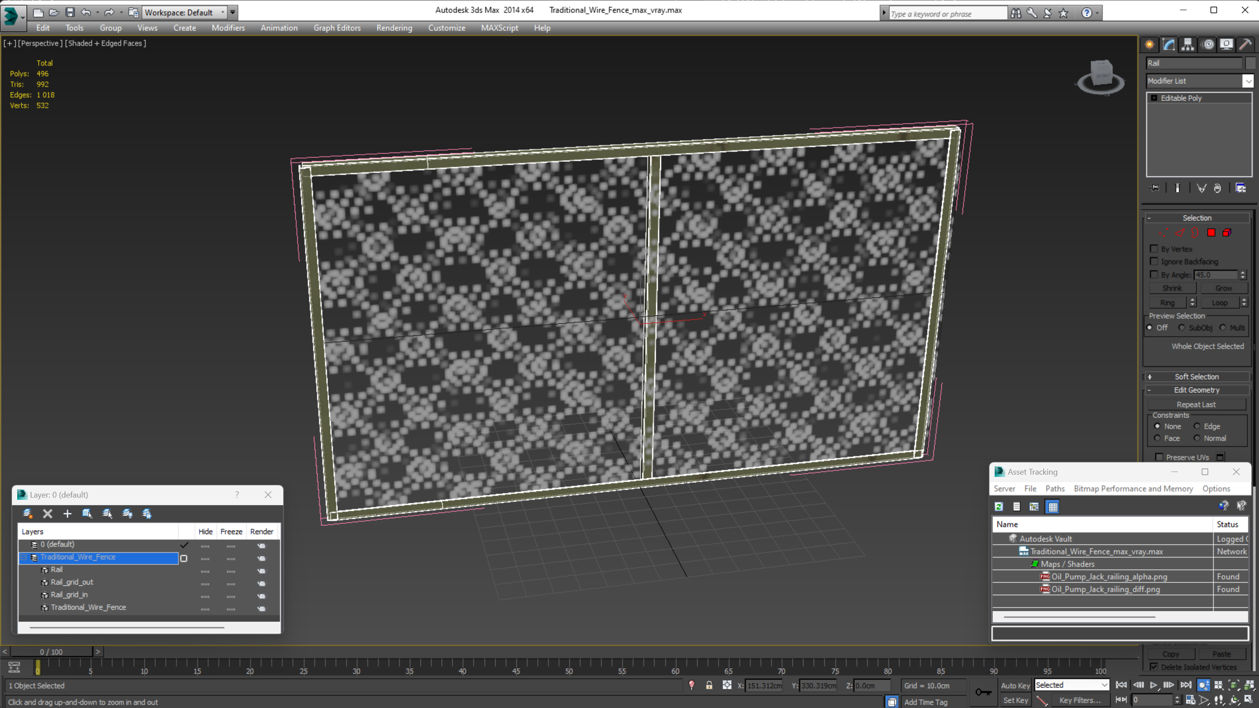Enable Preserve UVs checkbox
This screenshot has width=1259, height=708.
coord(1159,457)
